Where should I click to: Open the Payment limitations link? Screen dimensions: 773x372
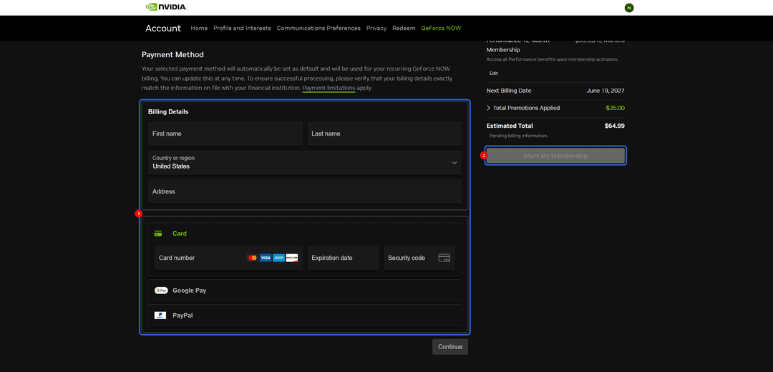coord(329,88)
